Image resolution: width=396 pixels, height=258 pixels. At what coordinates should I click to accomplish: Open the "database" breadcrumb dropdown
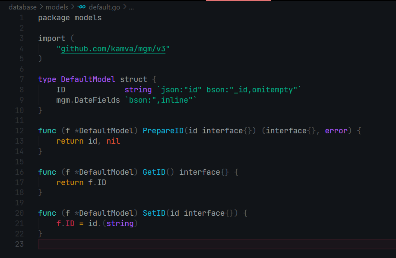[22, 7]
